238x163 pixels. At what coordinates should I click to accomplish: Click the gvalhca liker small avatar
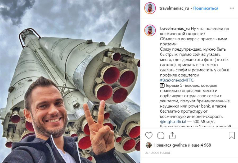pyautogui.click(x=149, y=145)
